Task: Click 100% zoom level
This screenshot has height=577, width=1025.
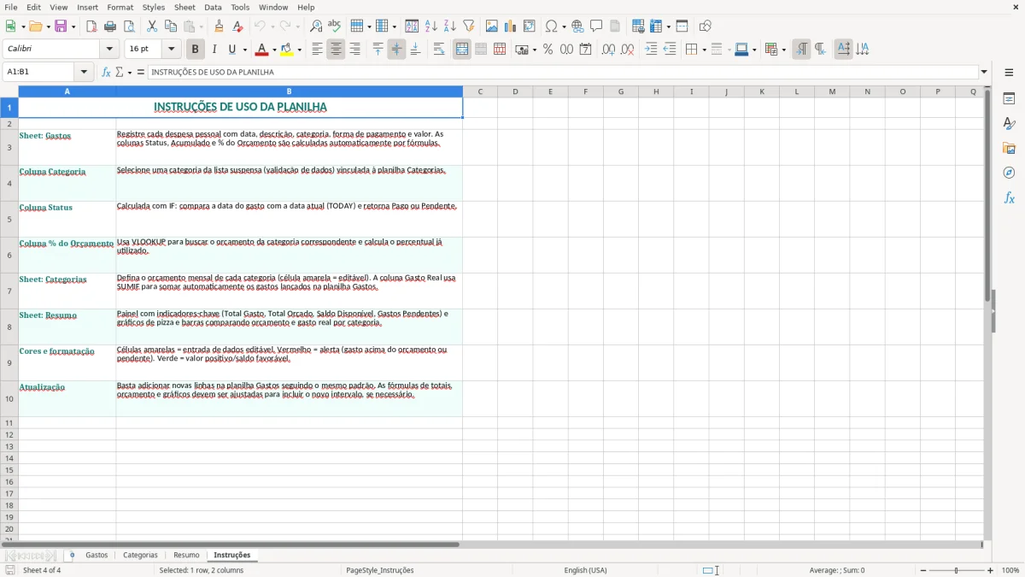Action: pyautogui.click(x=1010, y=570)
